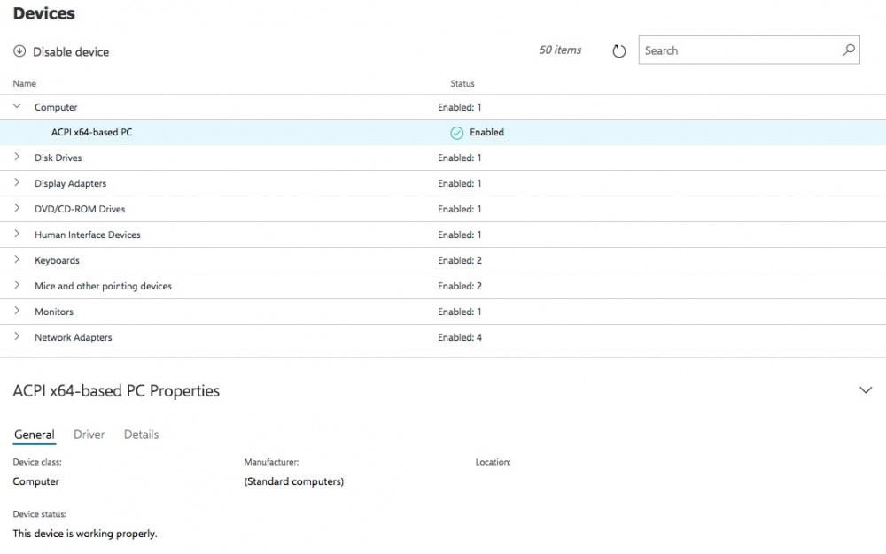886x554 pixels.
Task: Sort by the Name column header
Action: pyautogui.click(x=24, y=83)
